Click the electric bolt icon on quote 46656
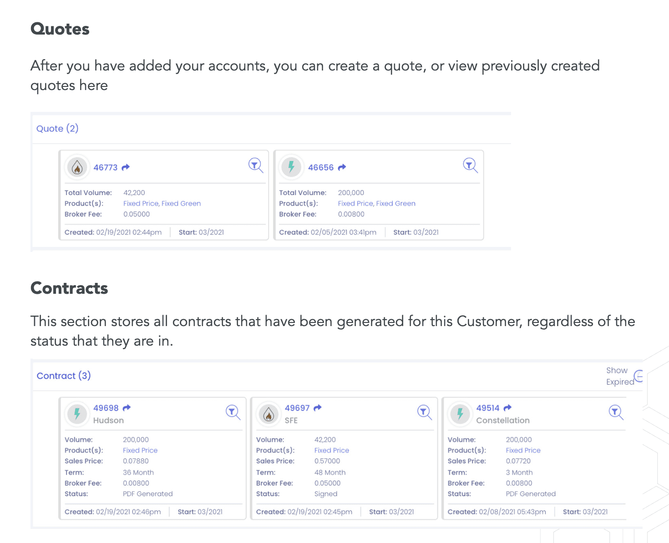This screenshot has width=669, height=543. coord(291,167)
